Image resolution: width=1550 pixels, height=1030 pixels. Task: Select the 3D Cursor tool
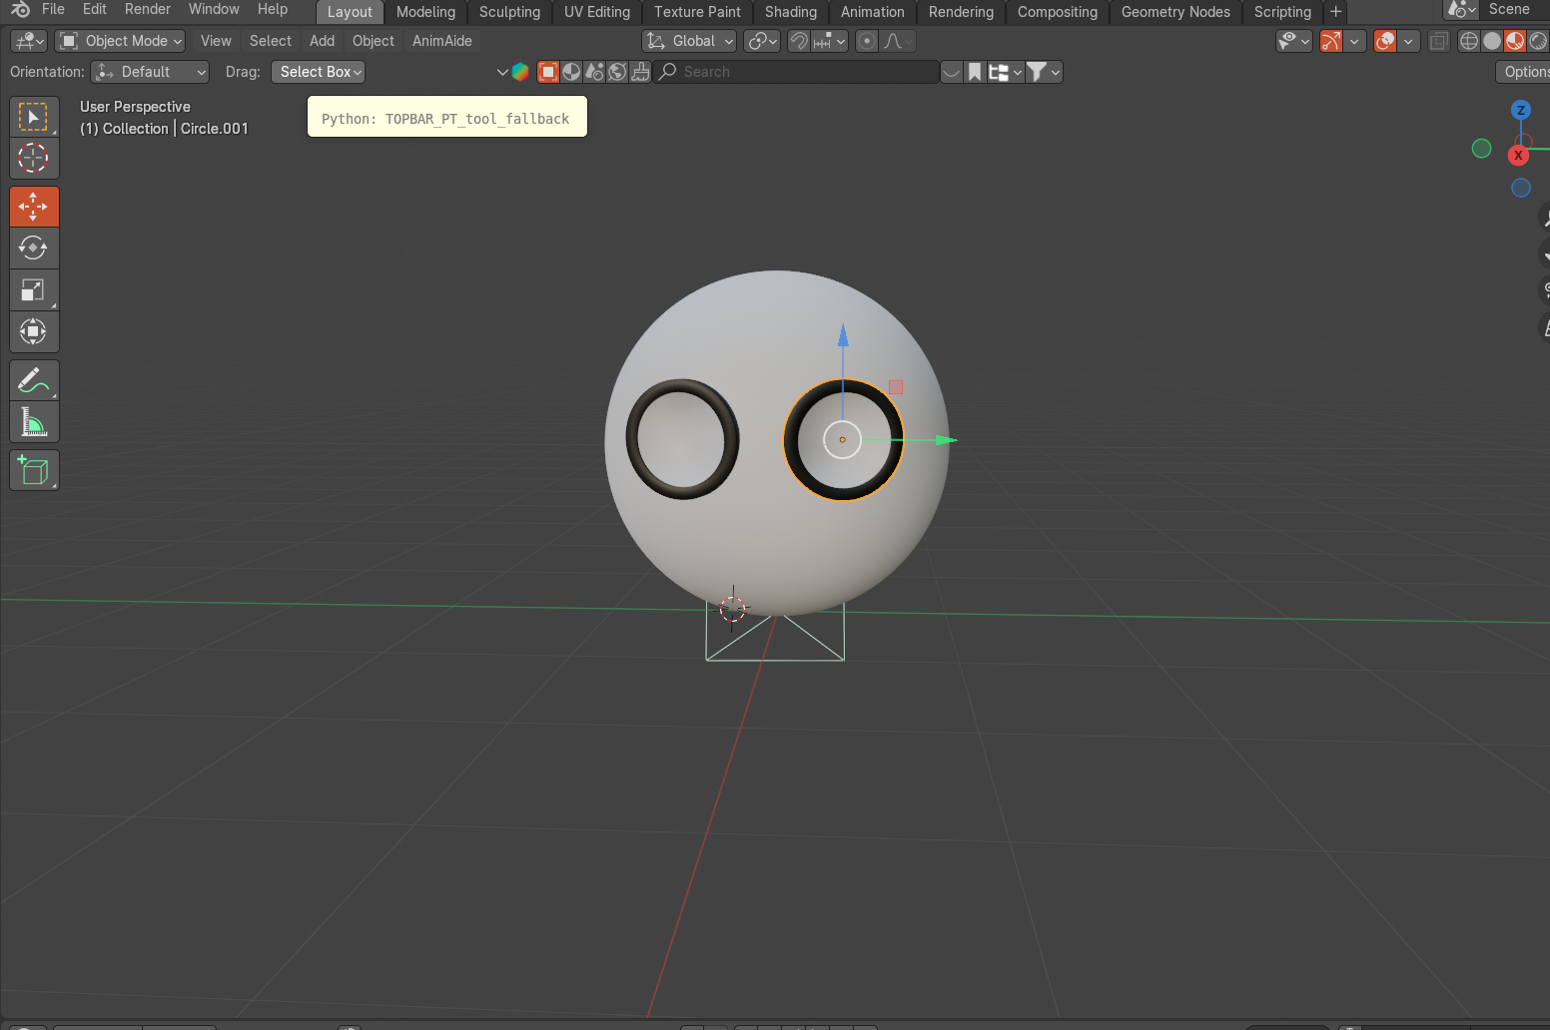point(34,159)
